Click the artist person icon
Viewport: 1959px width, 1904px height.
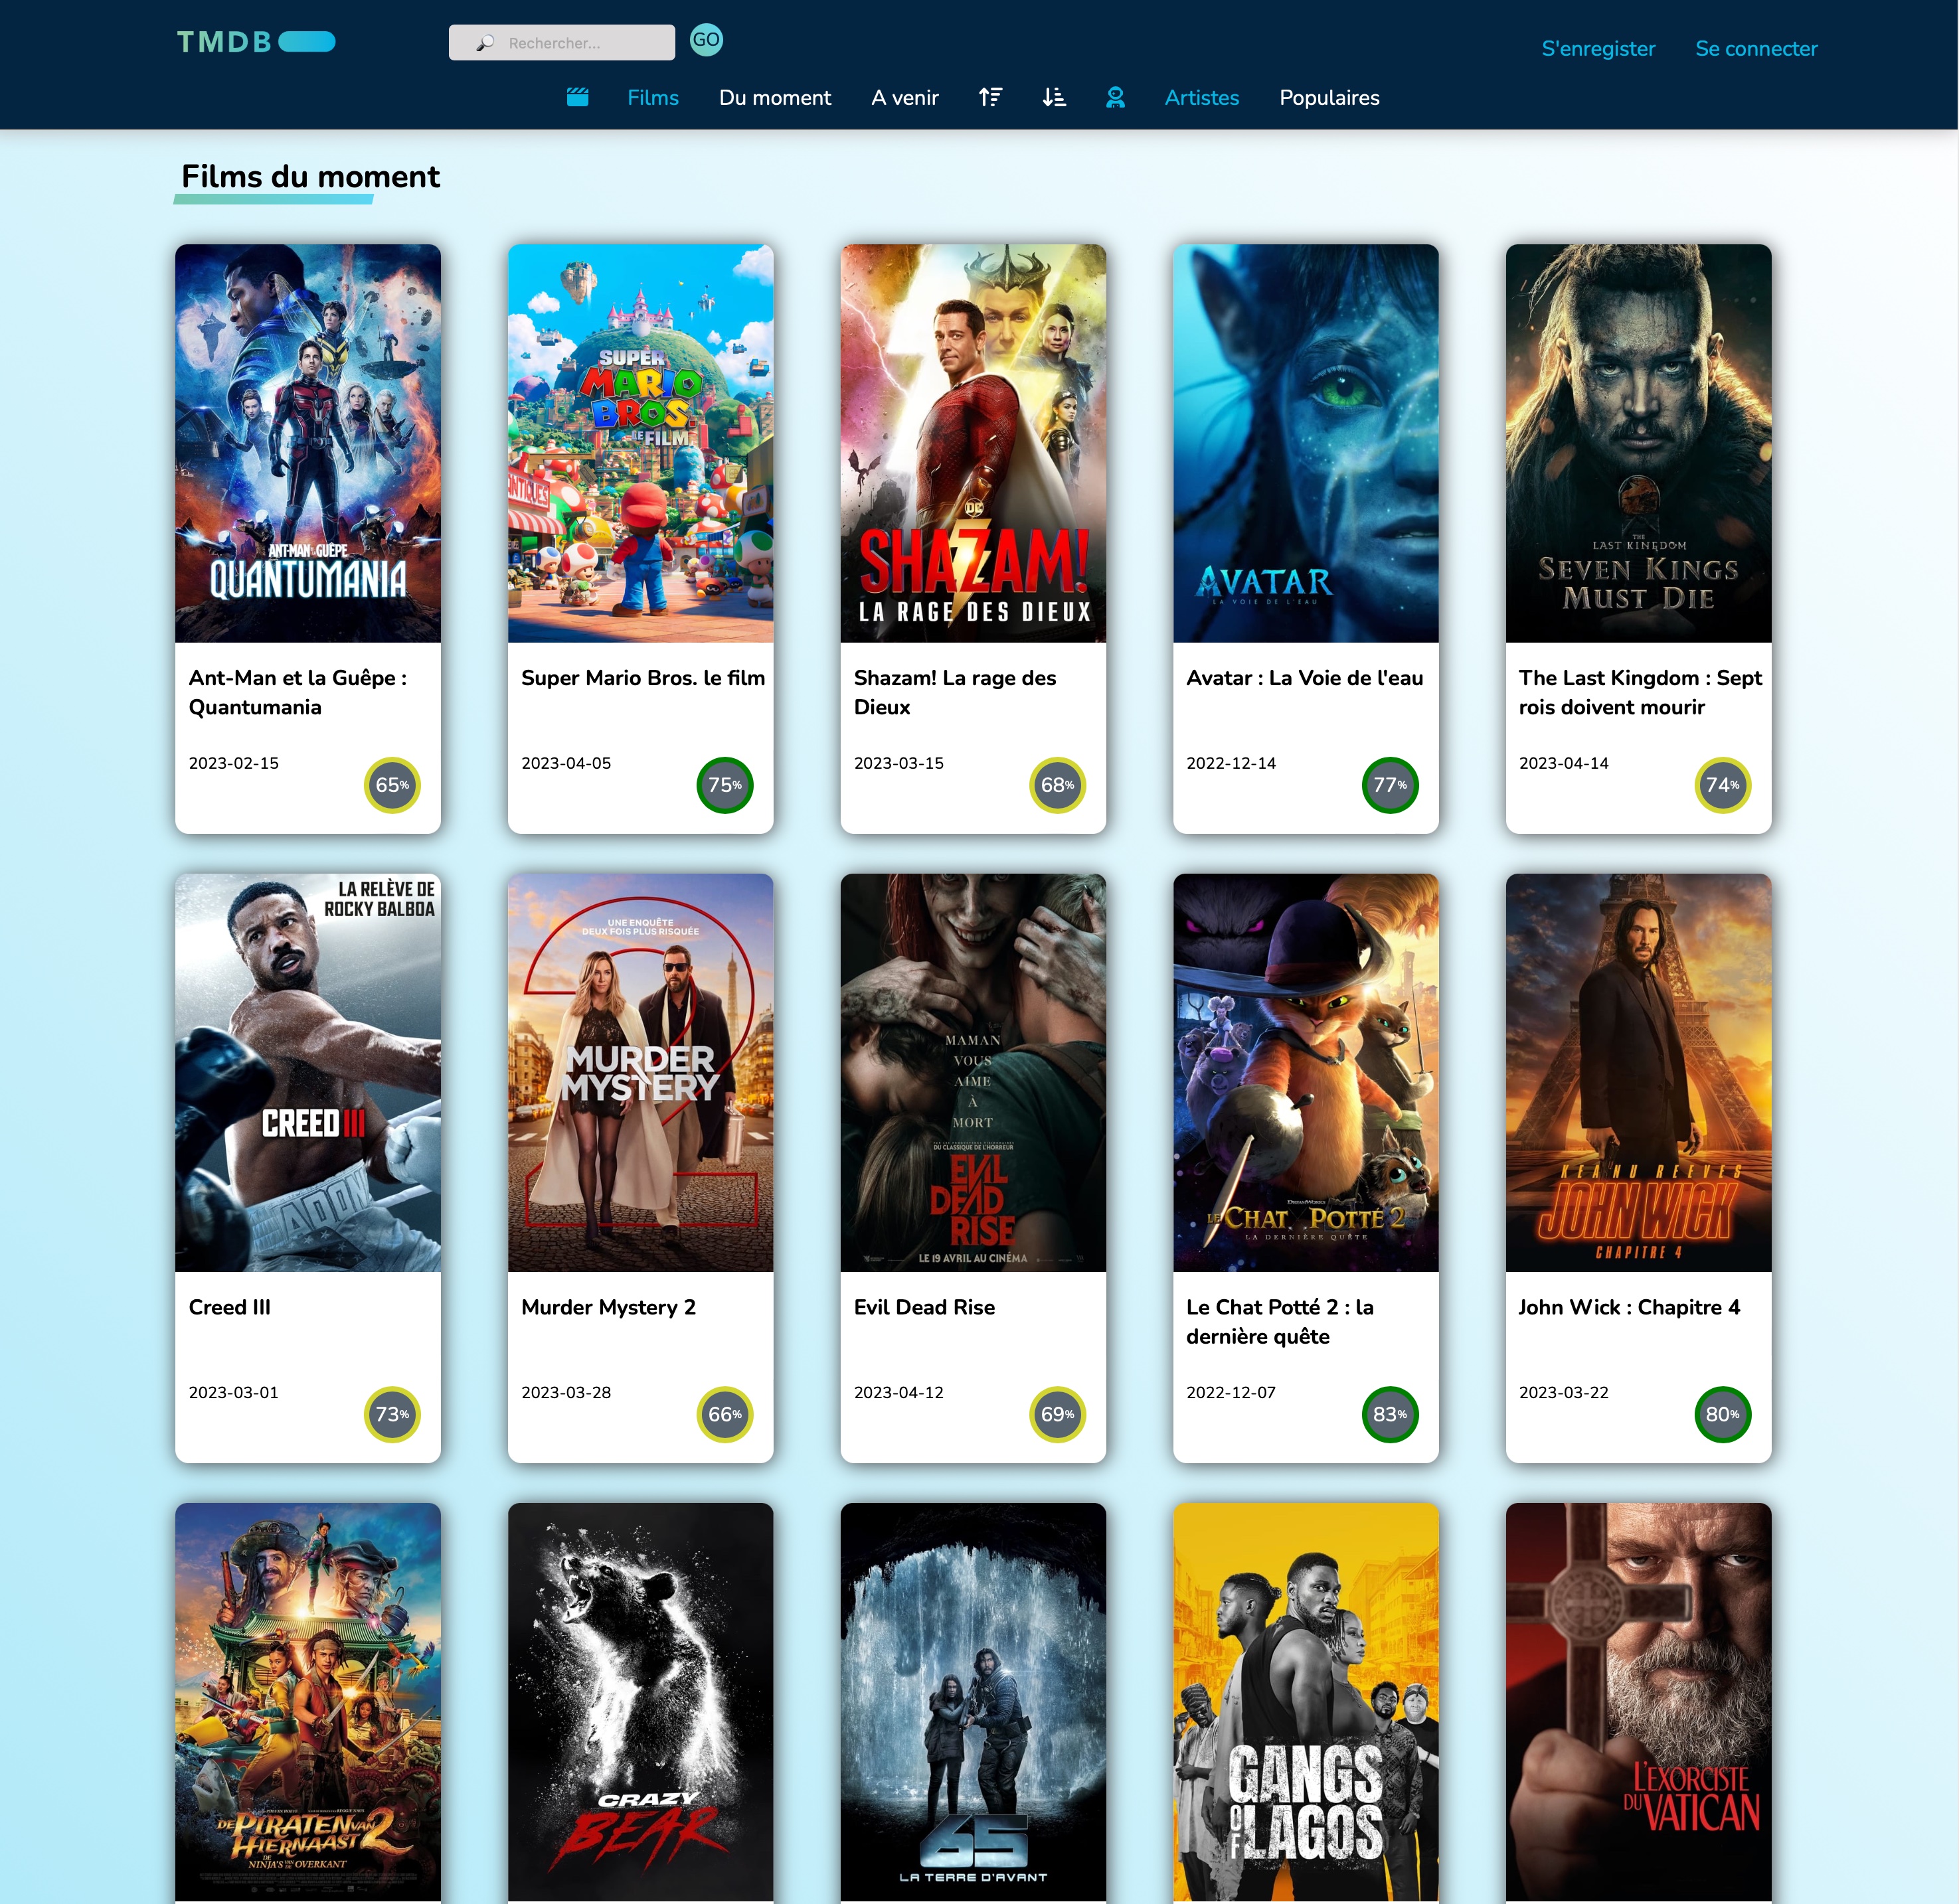pos(1114,97)
